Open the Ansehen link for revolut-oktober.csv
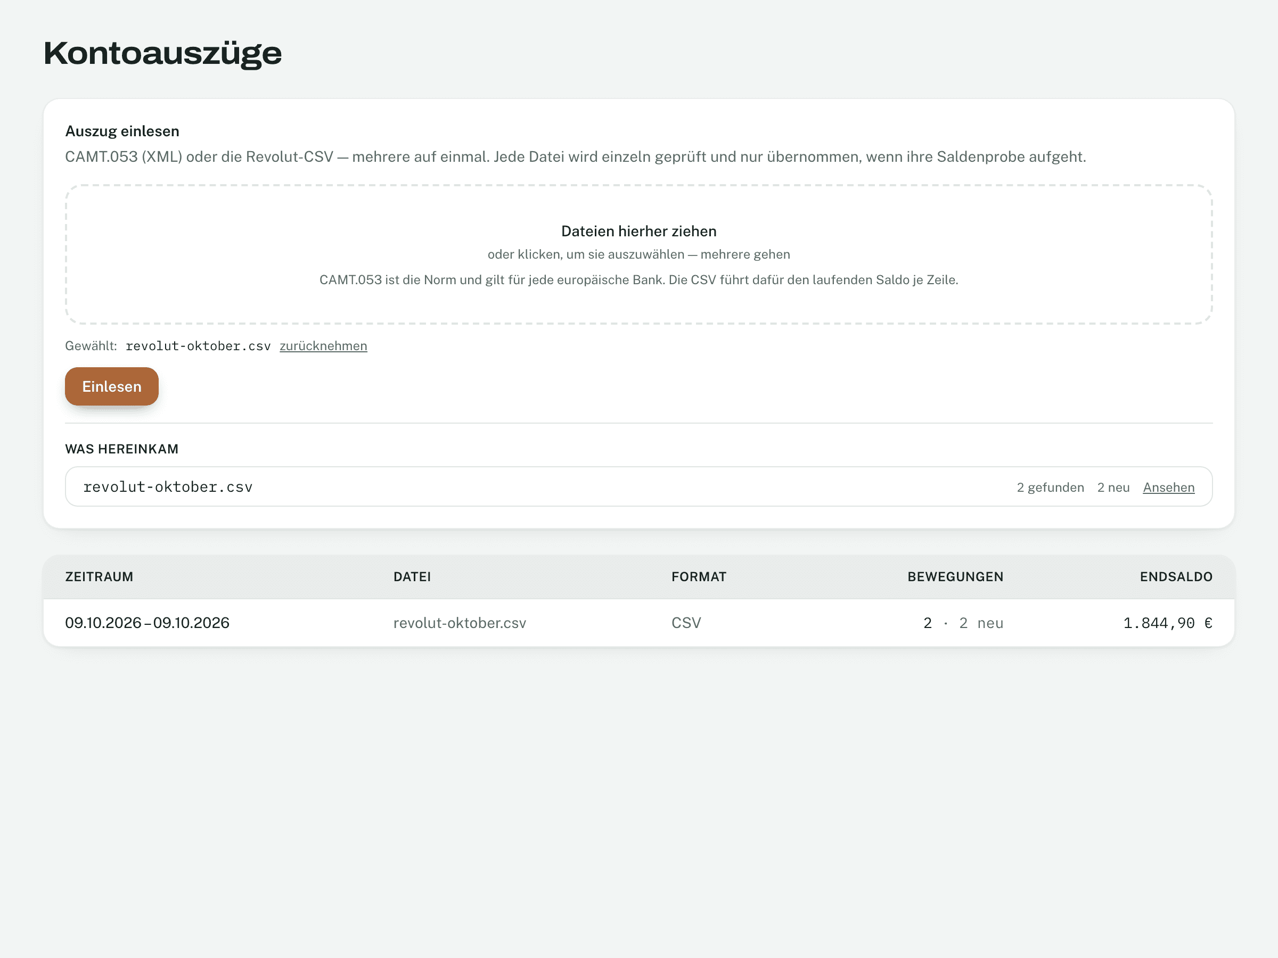The height and width of the screenshot is (958, 1278). coord(1168,488)
